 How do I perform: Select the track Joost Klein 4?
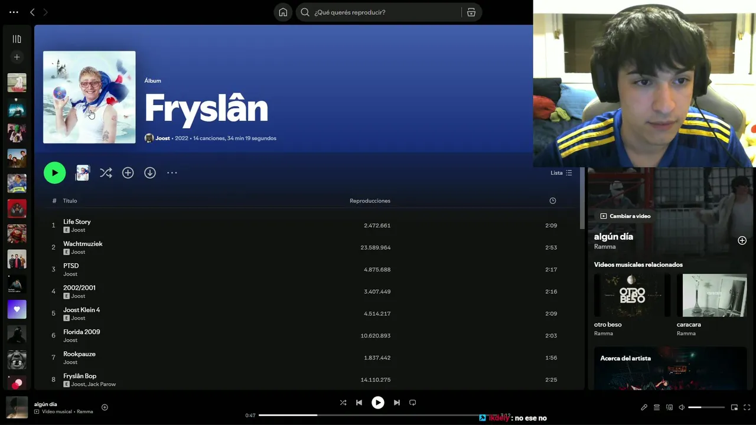[82, 309]
